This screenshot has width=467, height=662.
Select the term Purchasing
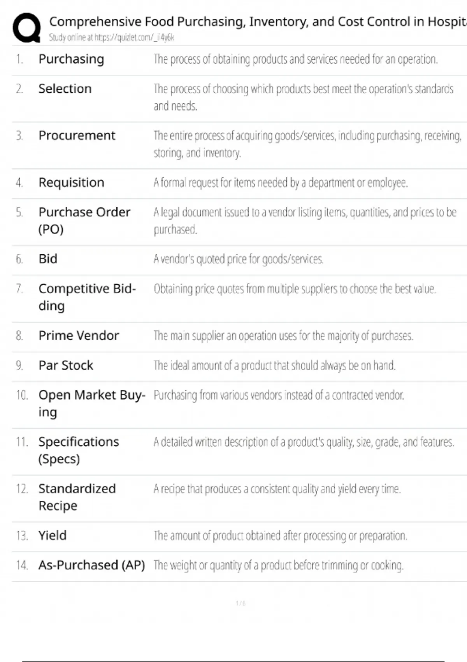click(x=71, y=59)
